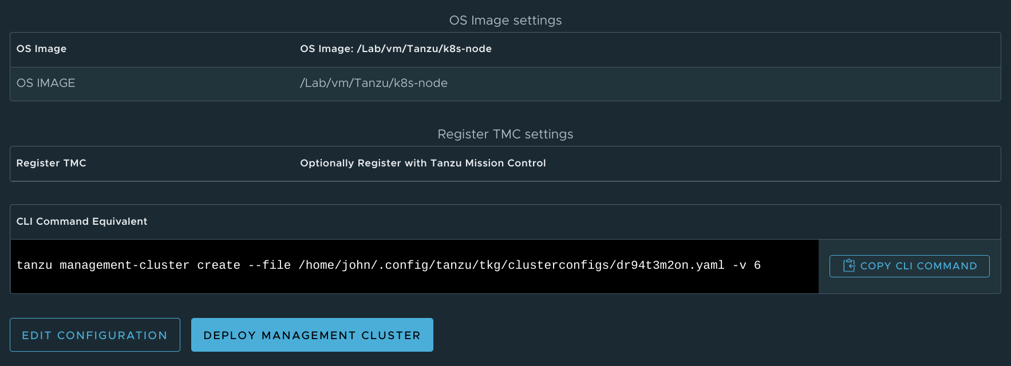Click Optionally Register with Tanzu Mission Control text
This screenshot has width=1011, height=366.
(x=422, y=164)
